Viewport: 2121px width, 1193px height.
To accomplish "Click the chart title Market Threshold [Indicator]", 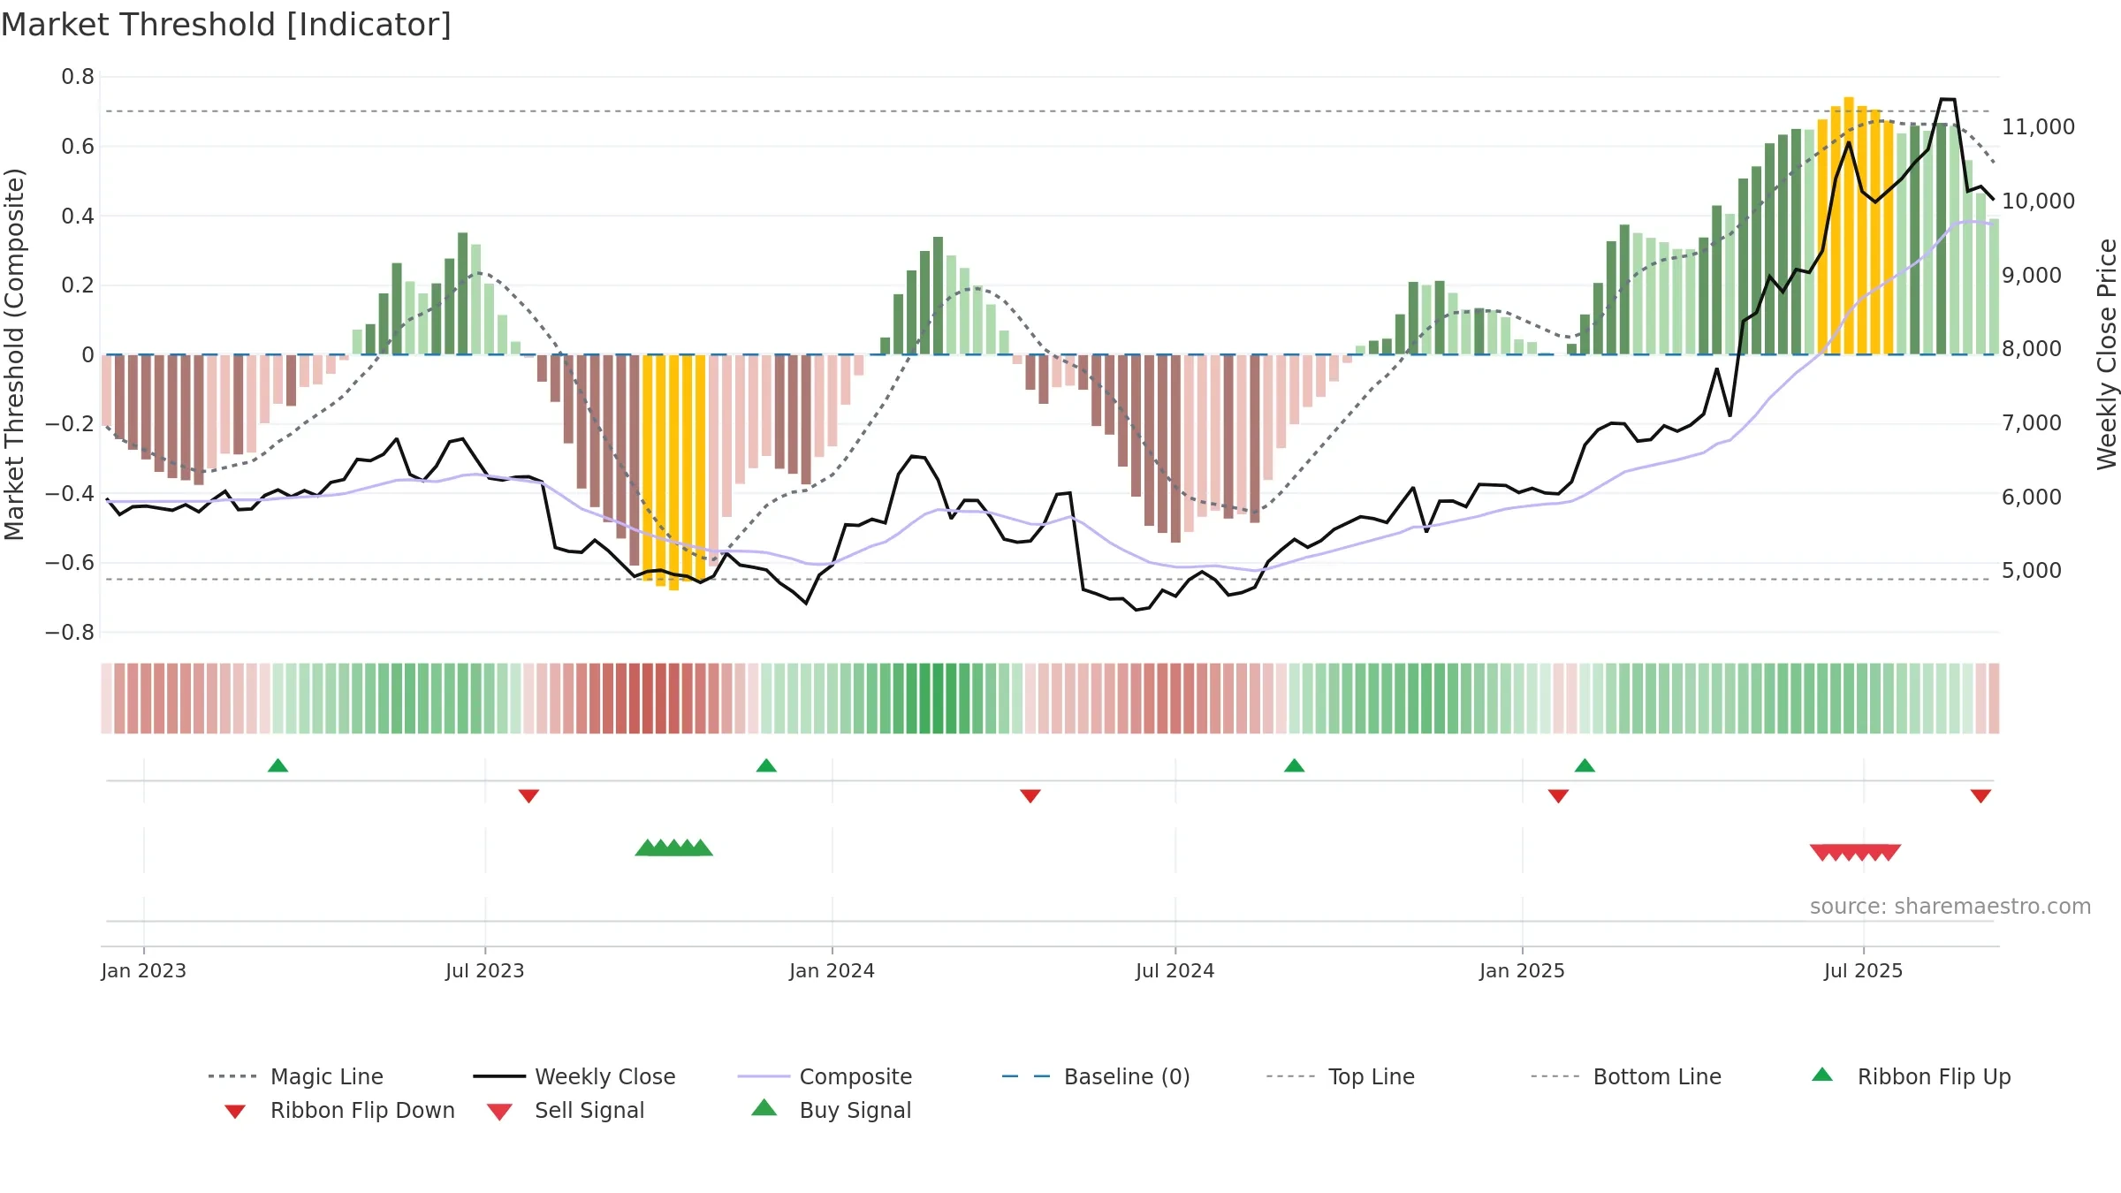I will [226, 25].
